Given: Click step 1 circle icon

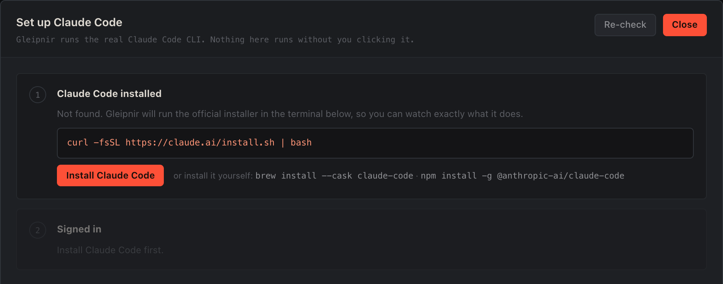Looking at the screenshot, I should pyautogui.click(x=38, y=95).
